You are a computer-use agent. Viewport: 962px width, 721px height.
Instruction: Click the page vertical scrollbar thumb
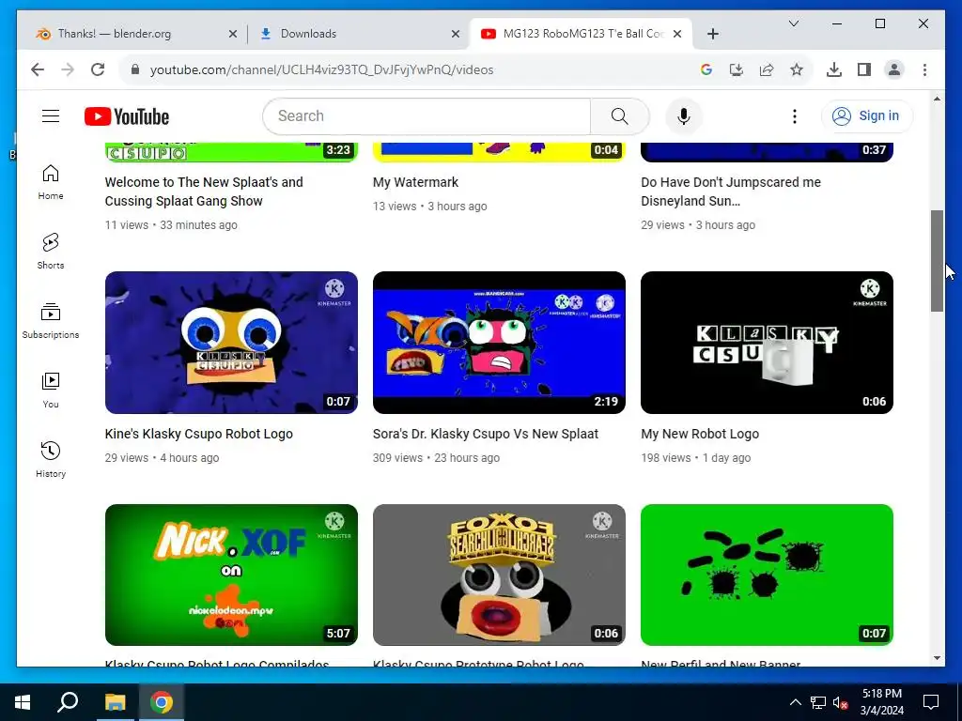937,261
